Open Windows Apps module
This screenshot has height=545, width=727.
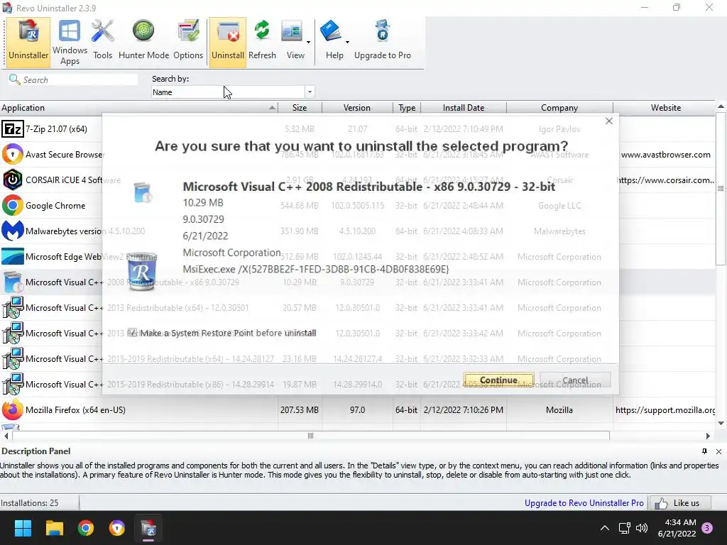tap(70, 42)
